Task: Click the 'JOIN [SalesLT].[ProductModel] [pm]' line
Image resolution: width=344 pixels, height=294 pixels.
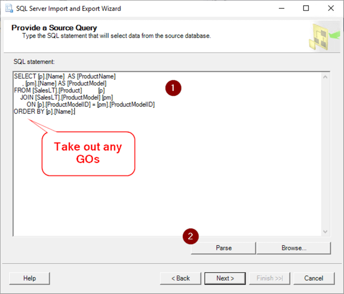Action: pyautogui.click(x=67, y=97)
